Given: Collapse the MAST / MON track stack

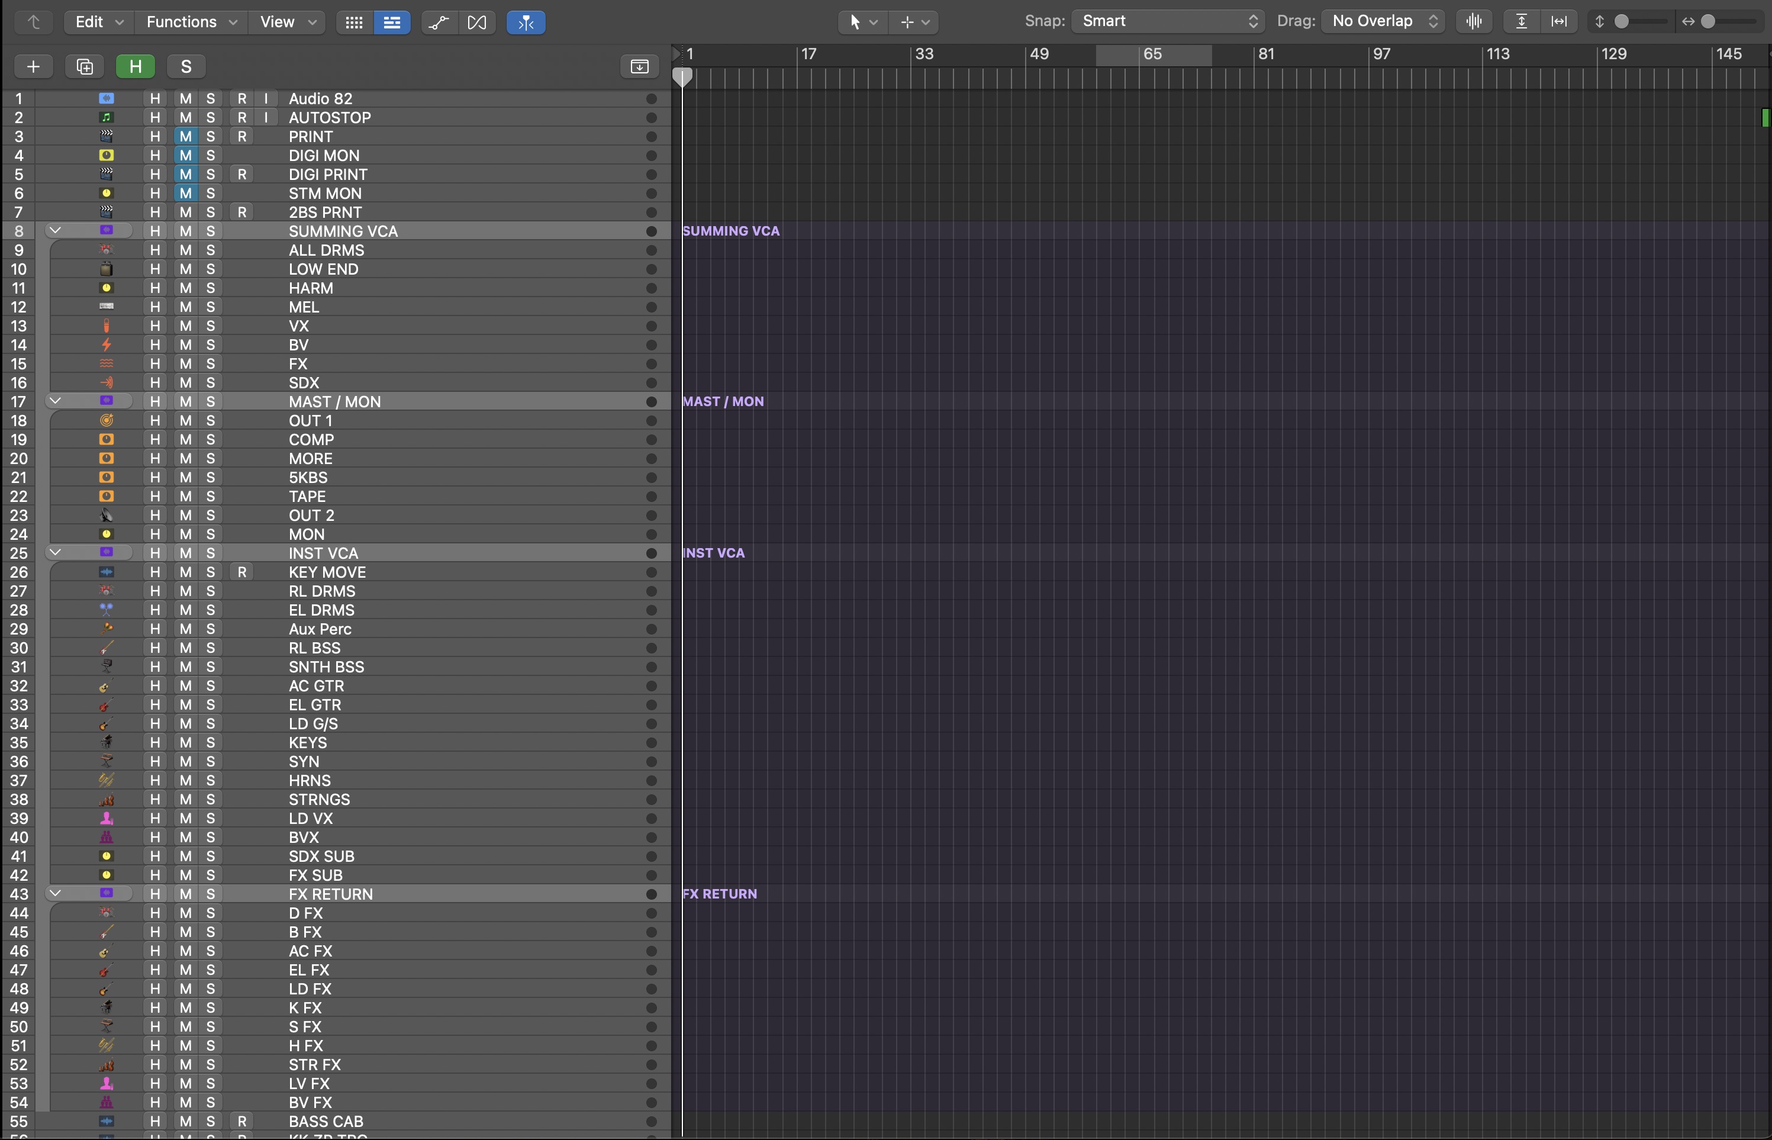Looking at the screenshot, I should point(55,401).
